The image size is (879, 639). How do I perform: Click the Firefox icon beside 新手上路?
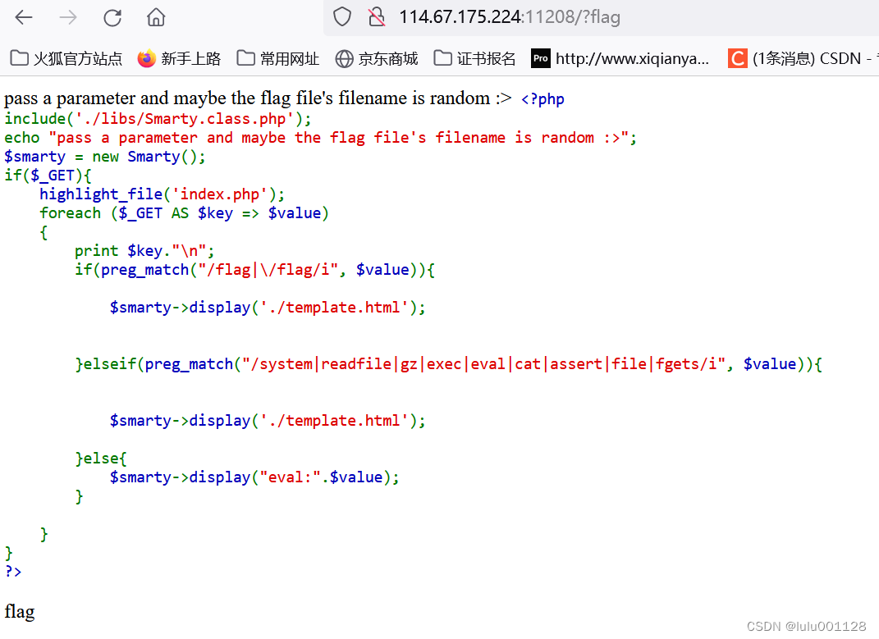145,58
